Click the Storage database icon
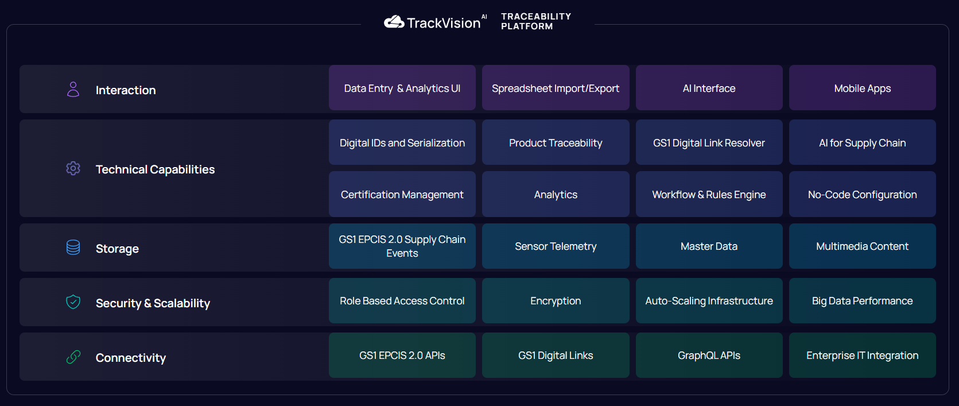959x406 pixels. click(x=73, y=247)
